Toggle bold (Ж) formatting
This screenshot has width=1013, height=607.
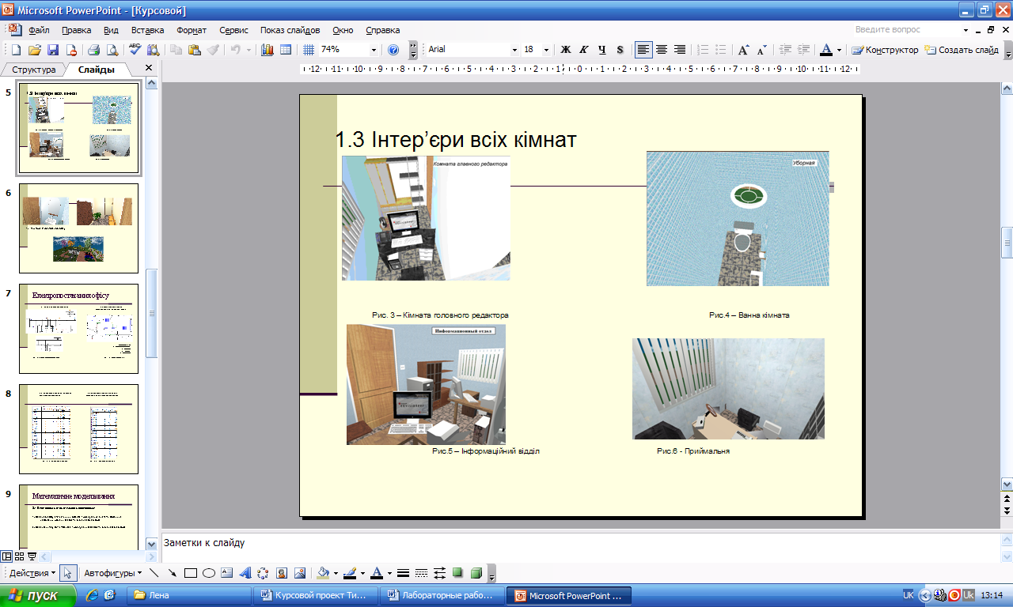point(566,50)
